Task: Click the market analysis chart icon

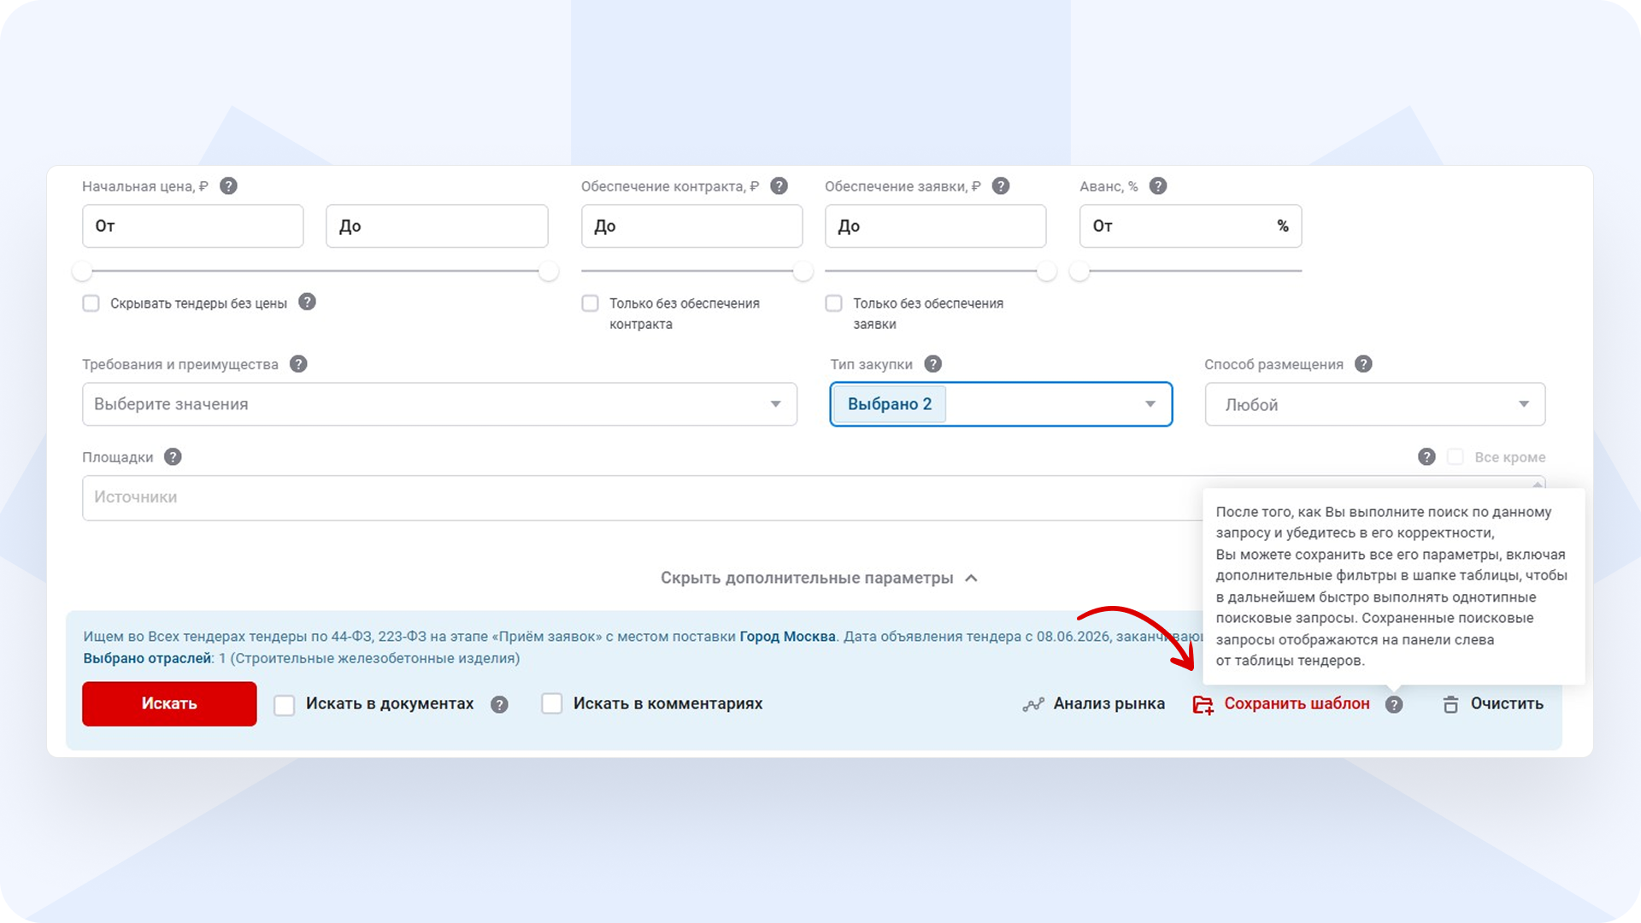Action: tap(1033, 705)
